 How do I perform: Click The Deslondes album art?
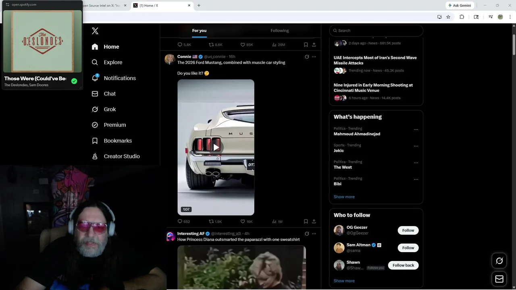(42, 41)
